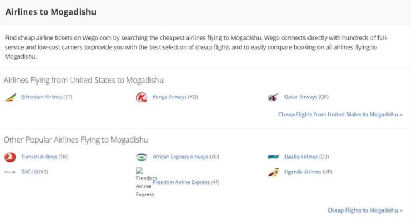Open the Qatar Airways (QR) link
Screen dimensions: 411x217
click(x=306, y=97)
